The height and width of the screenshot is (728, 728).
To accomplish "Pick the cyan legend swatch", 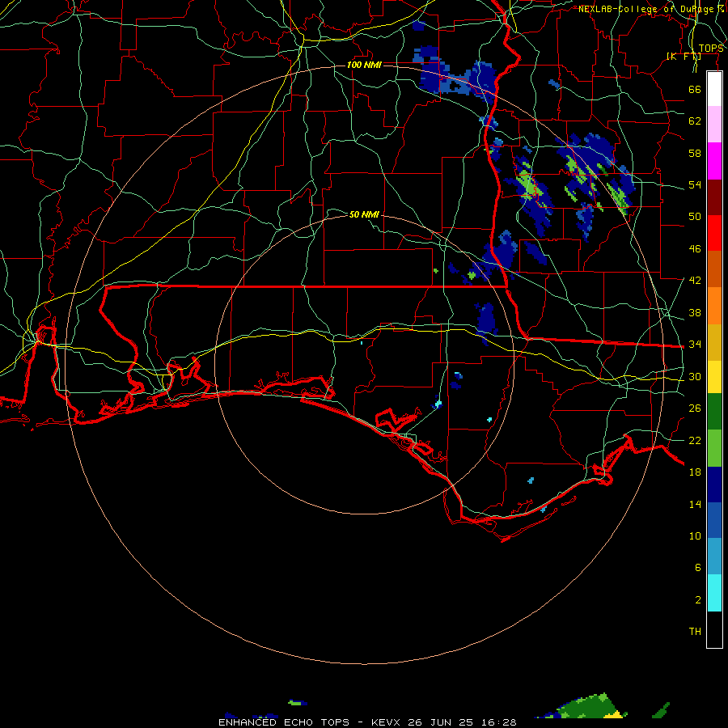I will point(714,593).
